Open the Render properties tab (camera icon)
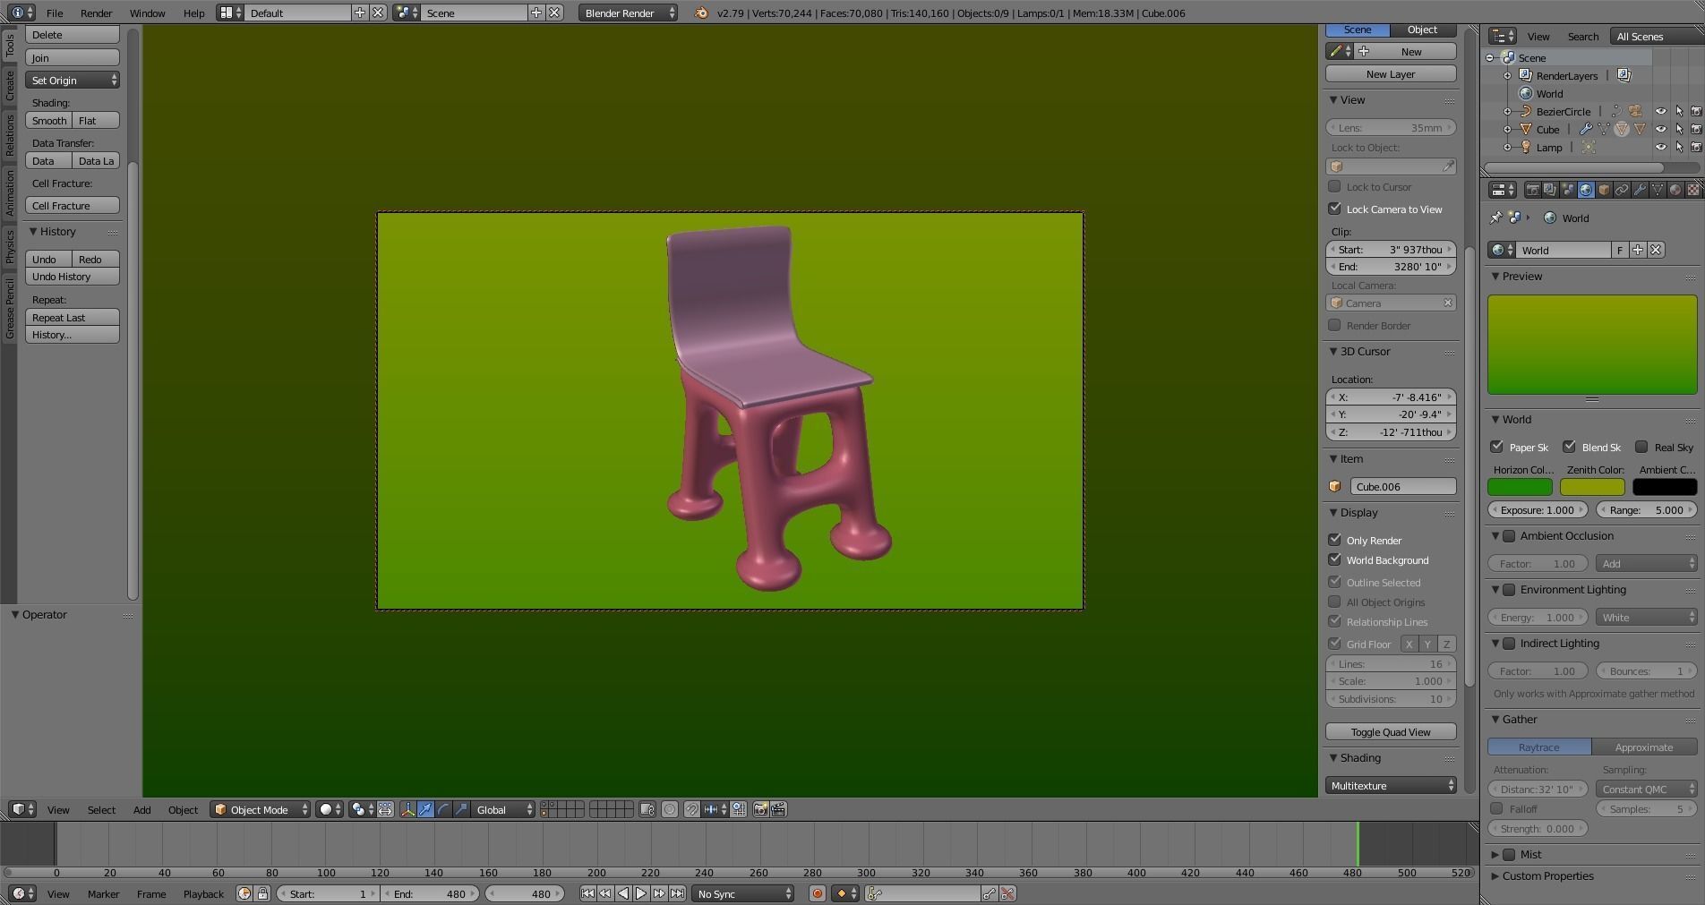 pyautogui.click(x=1532, y=190)
